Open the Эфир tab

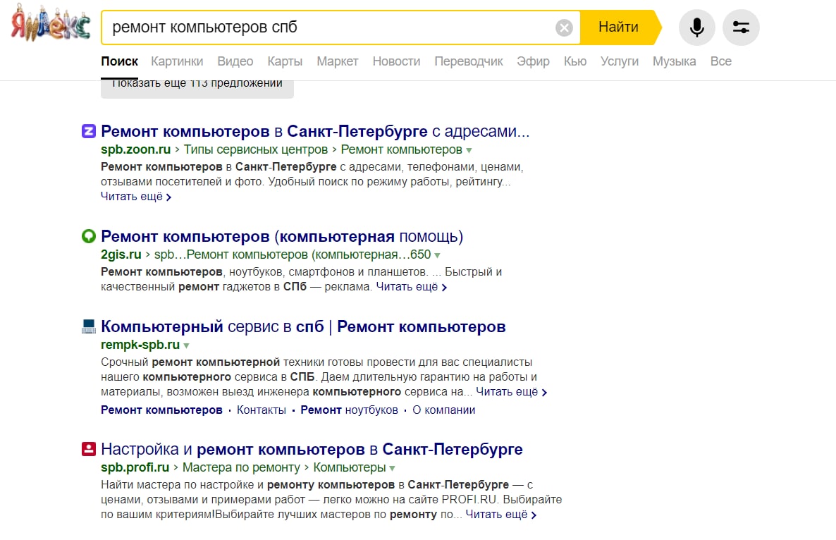pos(533,61)
